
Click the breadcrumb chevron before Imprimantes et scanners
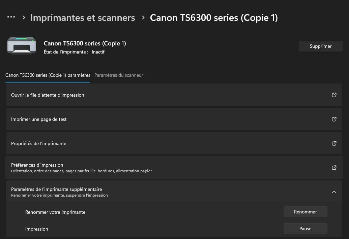point(24,17)
